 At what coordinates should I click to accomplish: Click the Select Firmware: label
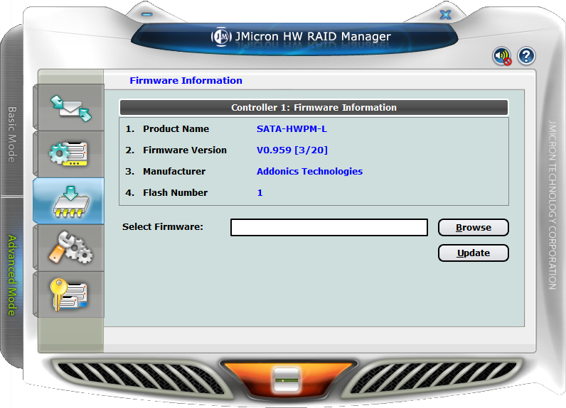click(x=162, y=227)
